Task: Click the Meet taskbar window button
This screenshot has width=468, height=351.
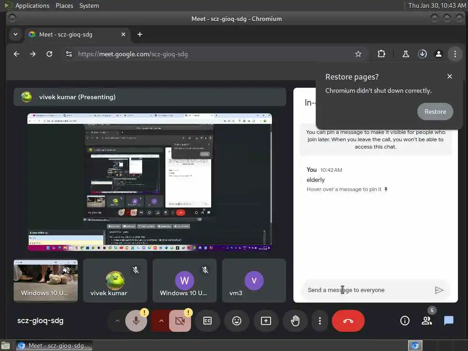Action: coord(54,346)
